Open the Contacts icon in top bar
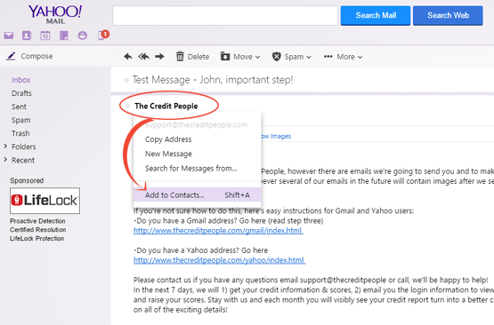Viewport: 494px width, 325px height. click(27, 36)
